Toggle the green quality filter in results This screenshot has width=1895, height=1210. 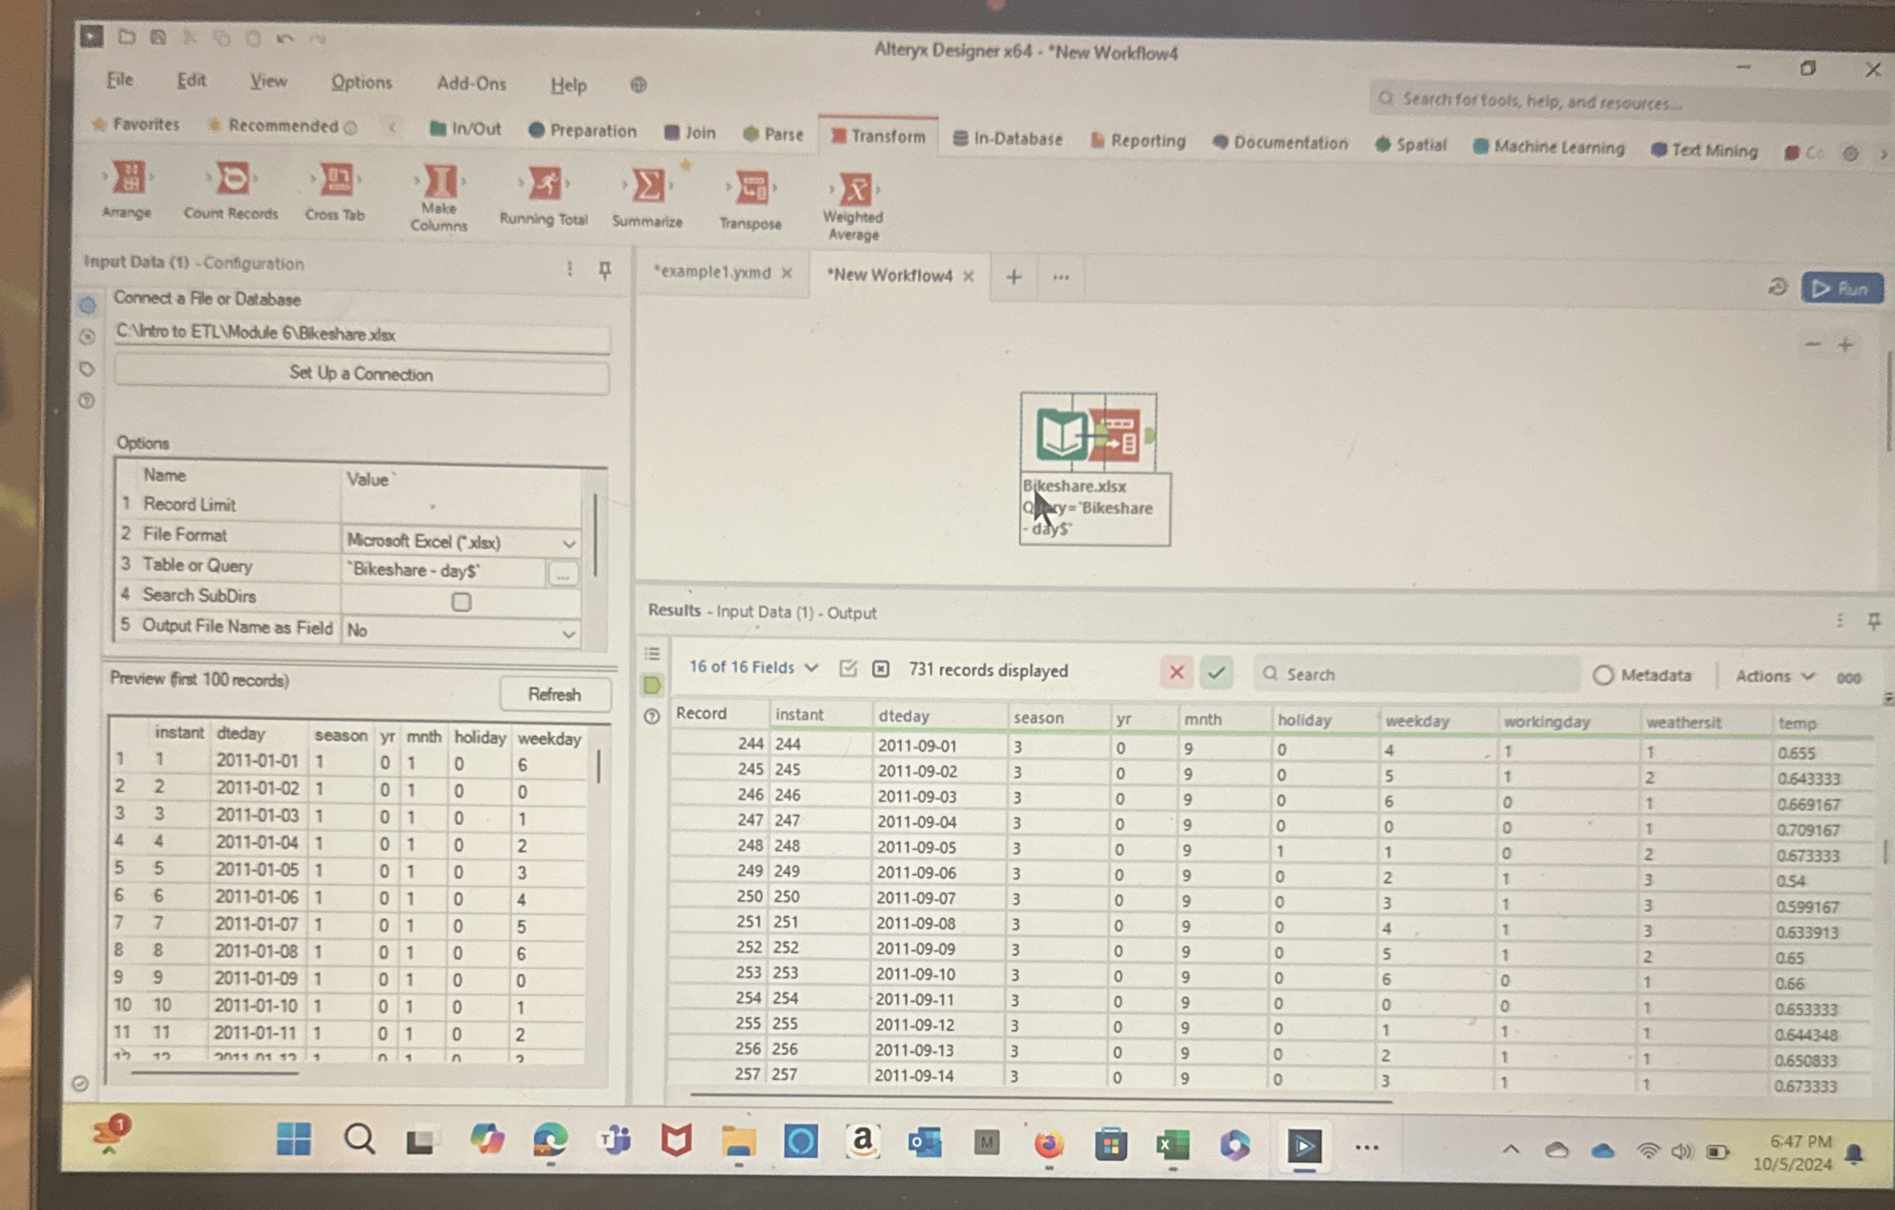click(x=1218, y=673)
